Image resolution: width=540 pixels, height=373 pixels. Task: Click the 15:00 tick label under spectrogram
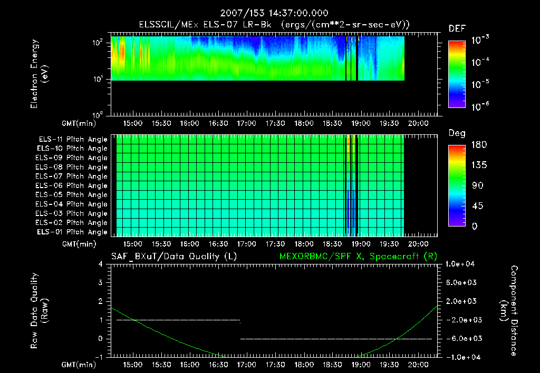[x=132, y=123]
